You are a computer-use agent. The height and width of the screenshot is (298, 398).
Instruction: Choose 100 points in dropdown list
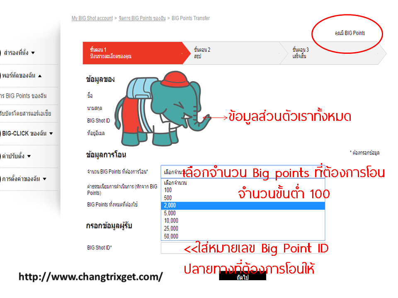tap(243, 190)
